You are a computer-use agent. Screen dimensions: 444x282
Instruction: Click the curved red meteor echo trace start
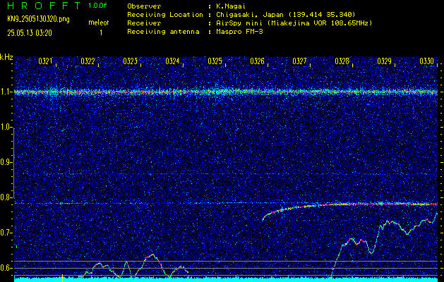tap(263, 219)
